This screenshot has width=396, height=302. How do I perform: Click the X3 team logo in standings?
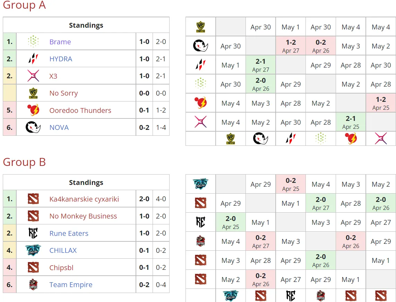pos(33,76)
